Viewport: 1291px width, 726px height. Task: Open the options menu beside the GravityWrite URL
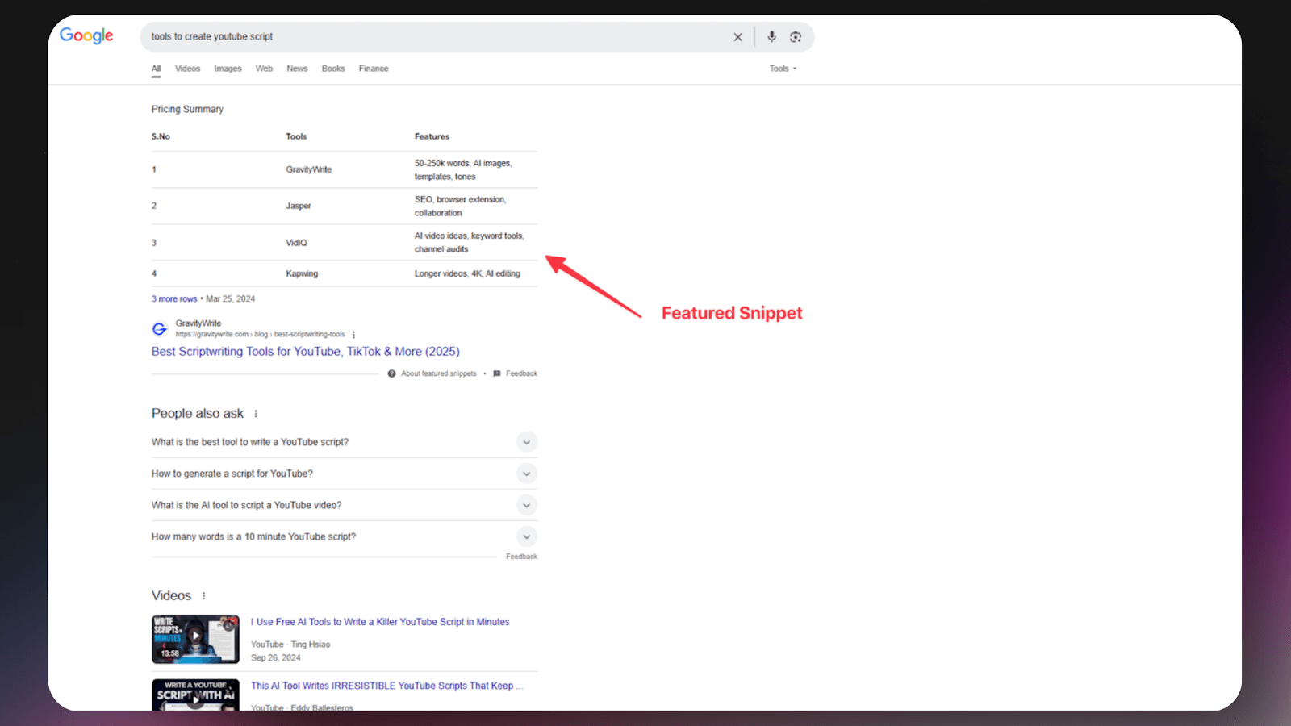[x=353, y=334]
